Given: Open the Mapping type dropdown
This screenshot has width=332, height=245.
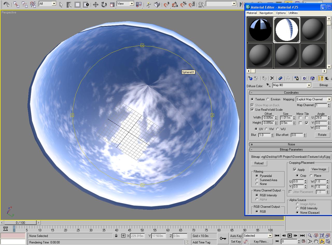Looking at the screenshot, I should [x=329, y=99].
